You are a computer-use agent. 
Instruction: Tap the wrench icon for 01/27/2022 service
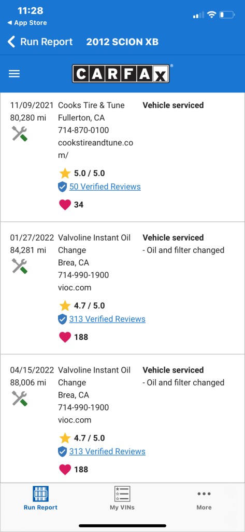click(x=19, y=265)
